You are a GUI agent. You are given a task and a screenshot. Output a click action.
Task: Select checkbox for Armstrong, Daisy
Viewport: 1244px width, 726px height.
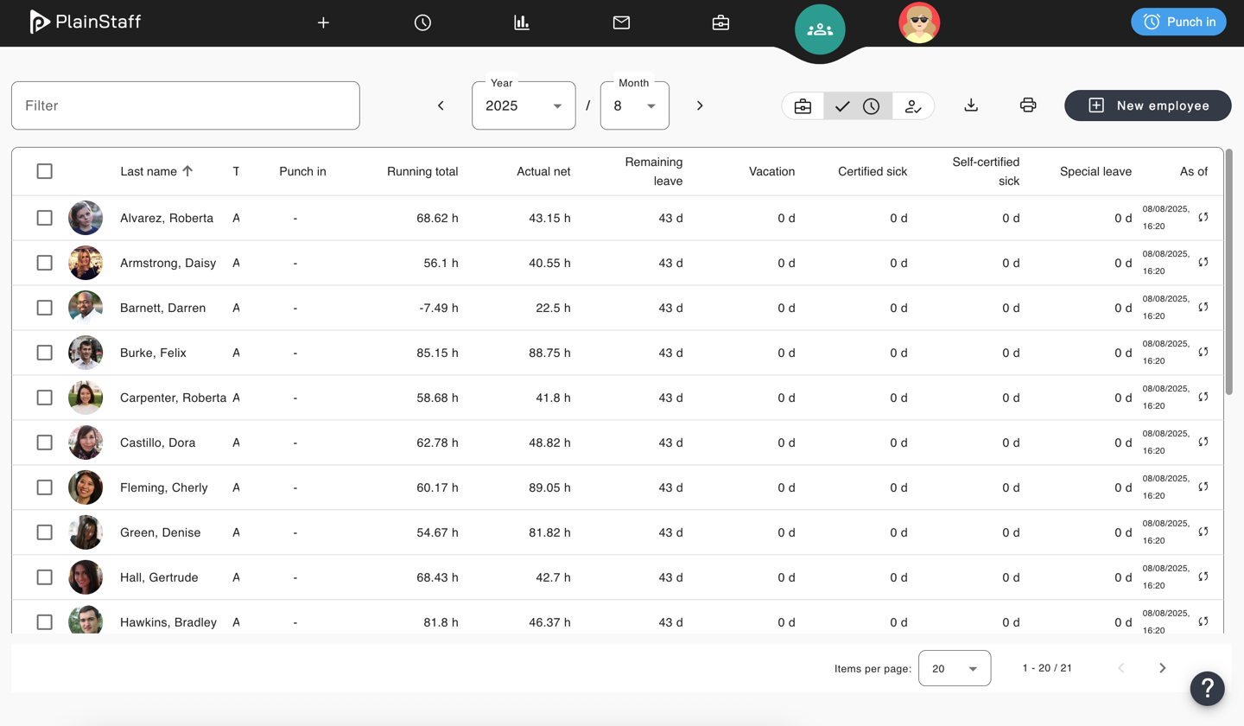pyautogui.click(x=45, y=263)
